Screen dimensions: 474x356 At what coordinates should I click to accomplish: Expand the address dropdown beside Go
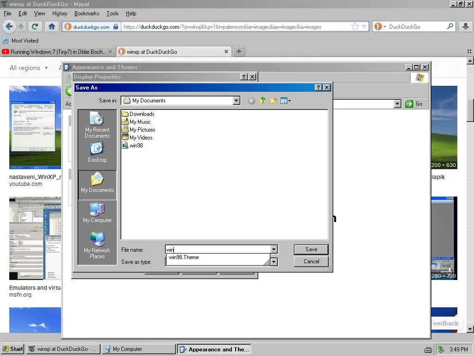[398, 104]
